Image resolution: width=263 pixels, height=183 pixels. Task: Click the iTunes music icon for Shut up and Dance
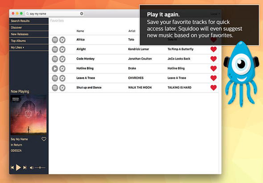(62, 88)
